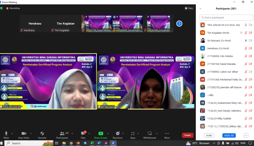Click the red Leave button
254x146 pixels.
click(x=188, y=135)
